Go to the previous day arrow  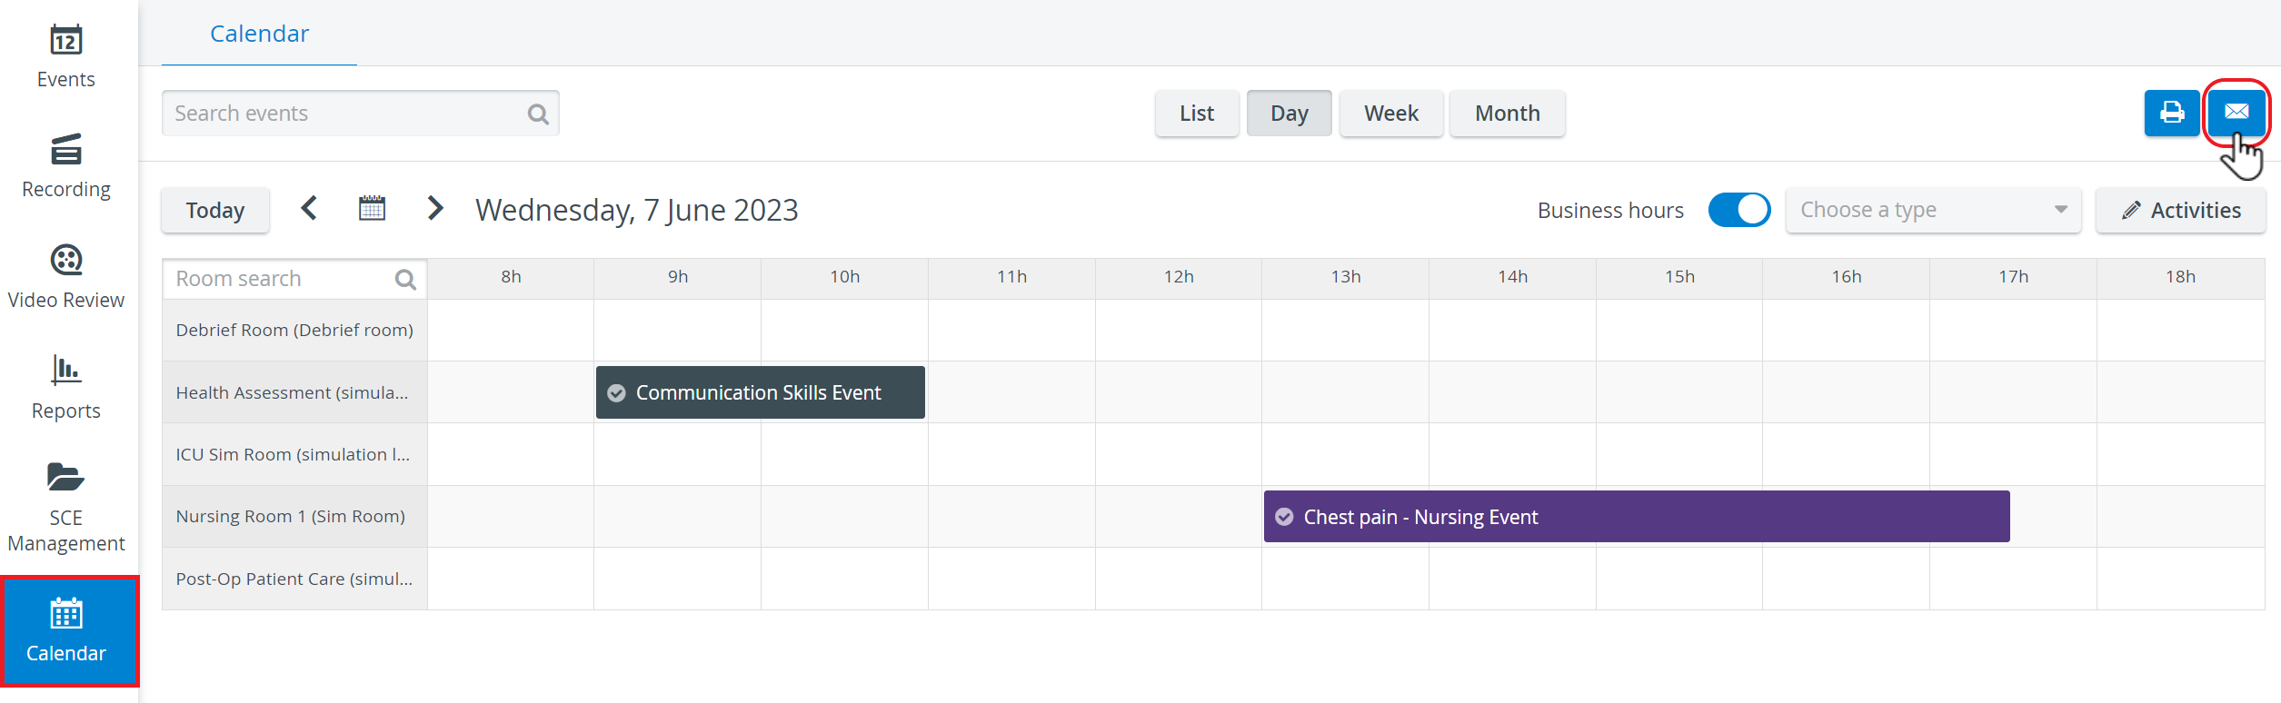click(309, 209)
